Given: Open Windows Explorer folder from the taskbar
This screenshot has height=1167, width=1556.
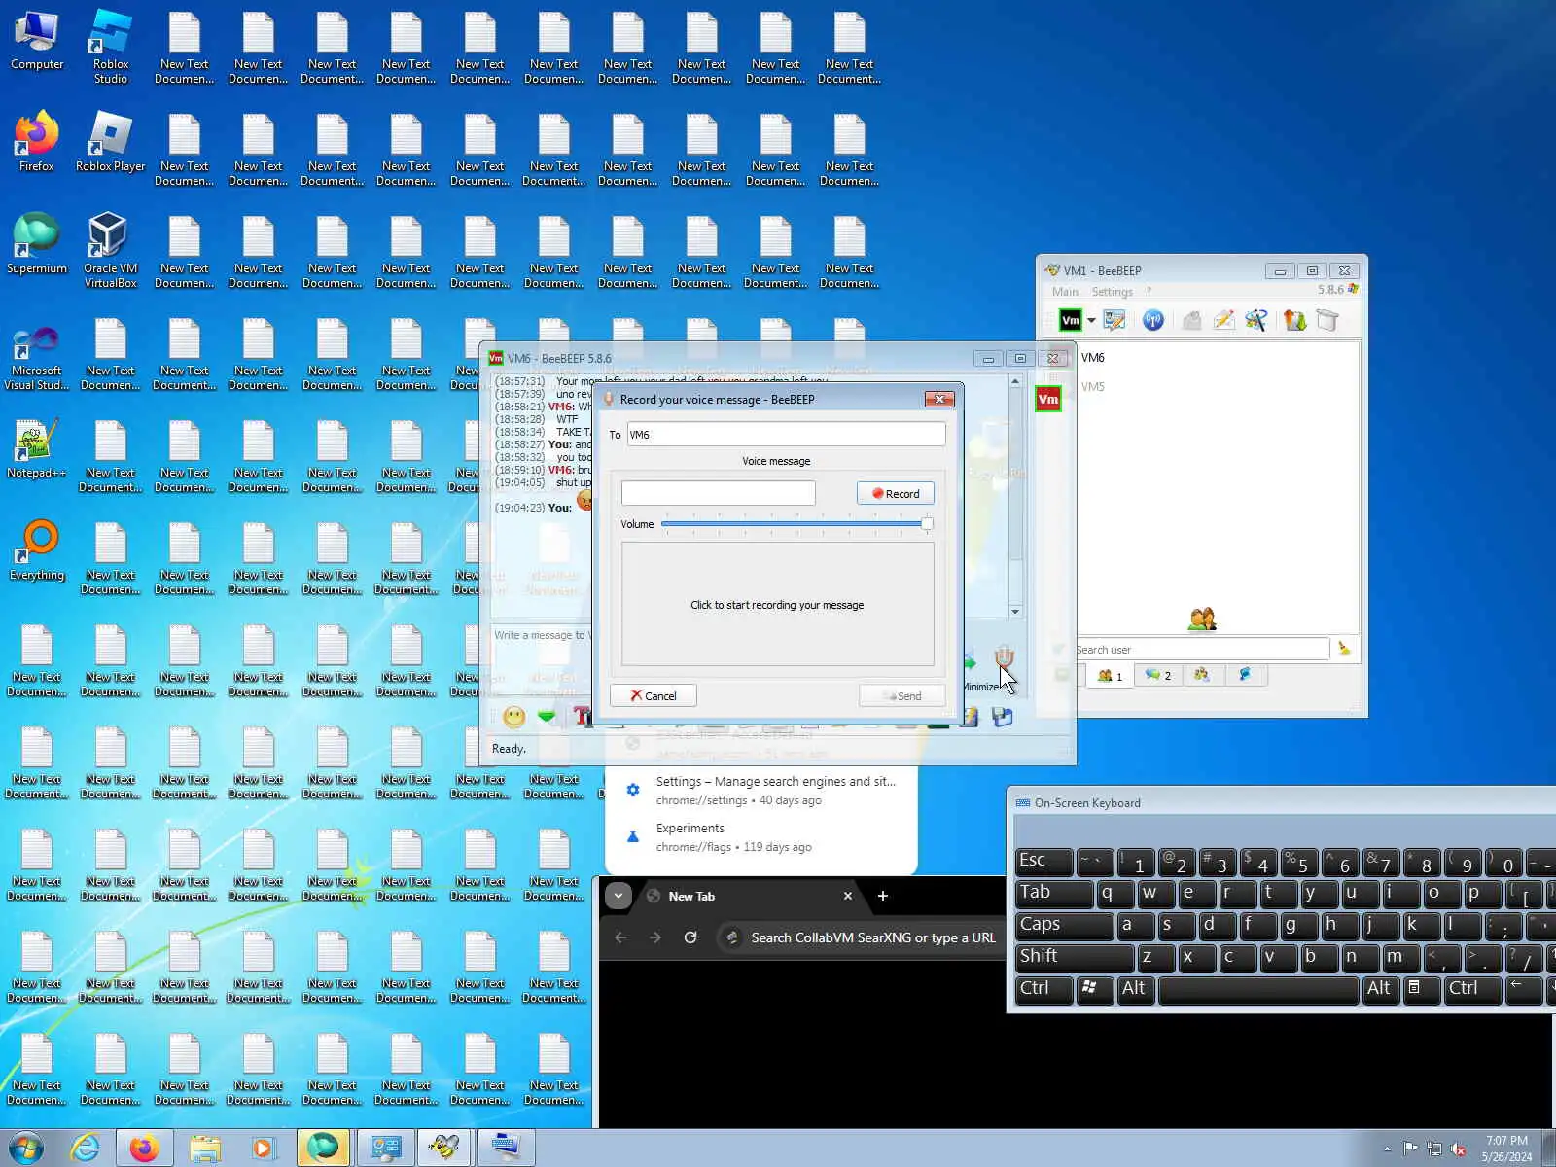Looking at the screenshot, I should click(x=204, y=1148).
